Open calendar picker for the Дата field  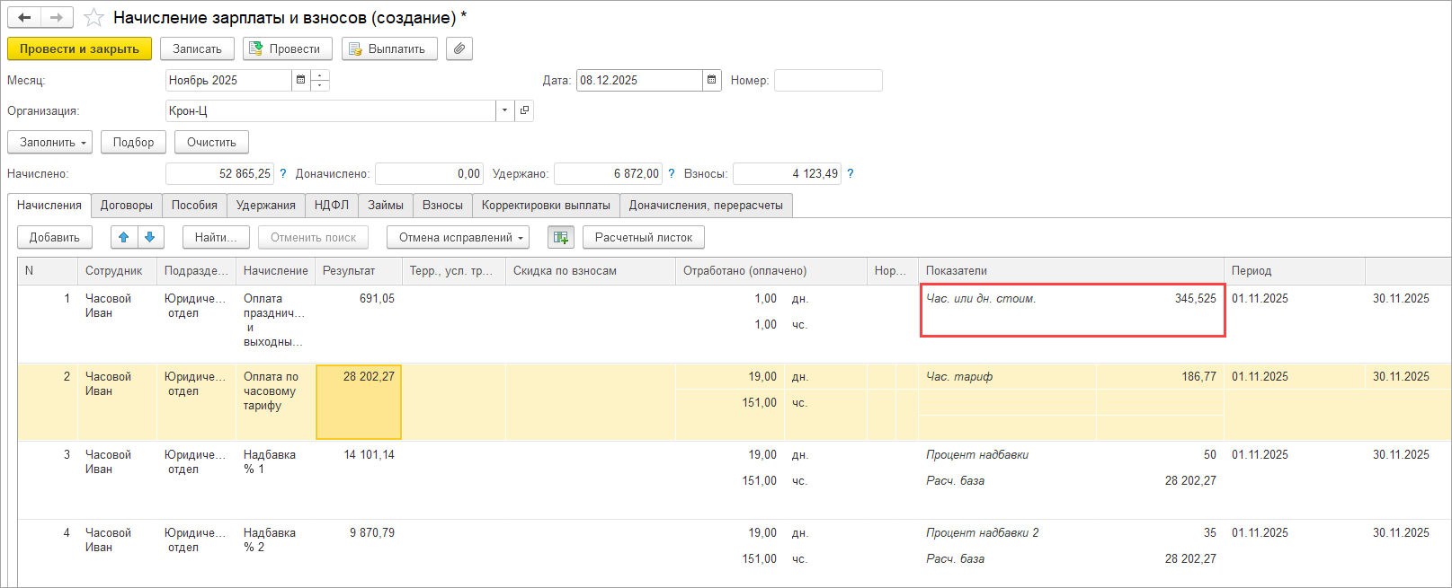pos(712,80)
